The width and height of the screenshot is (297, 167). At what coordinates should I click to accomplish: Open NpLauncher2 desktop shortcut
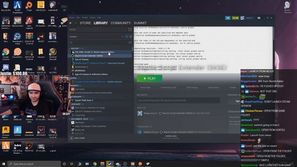pos(18,22)
